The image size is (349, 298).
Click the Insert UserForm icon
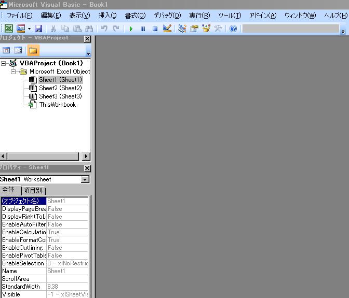point(21,29)
